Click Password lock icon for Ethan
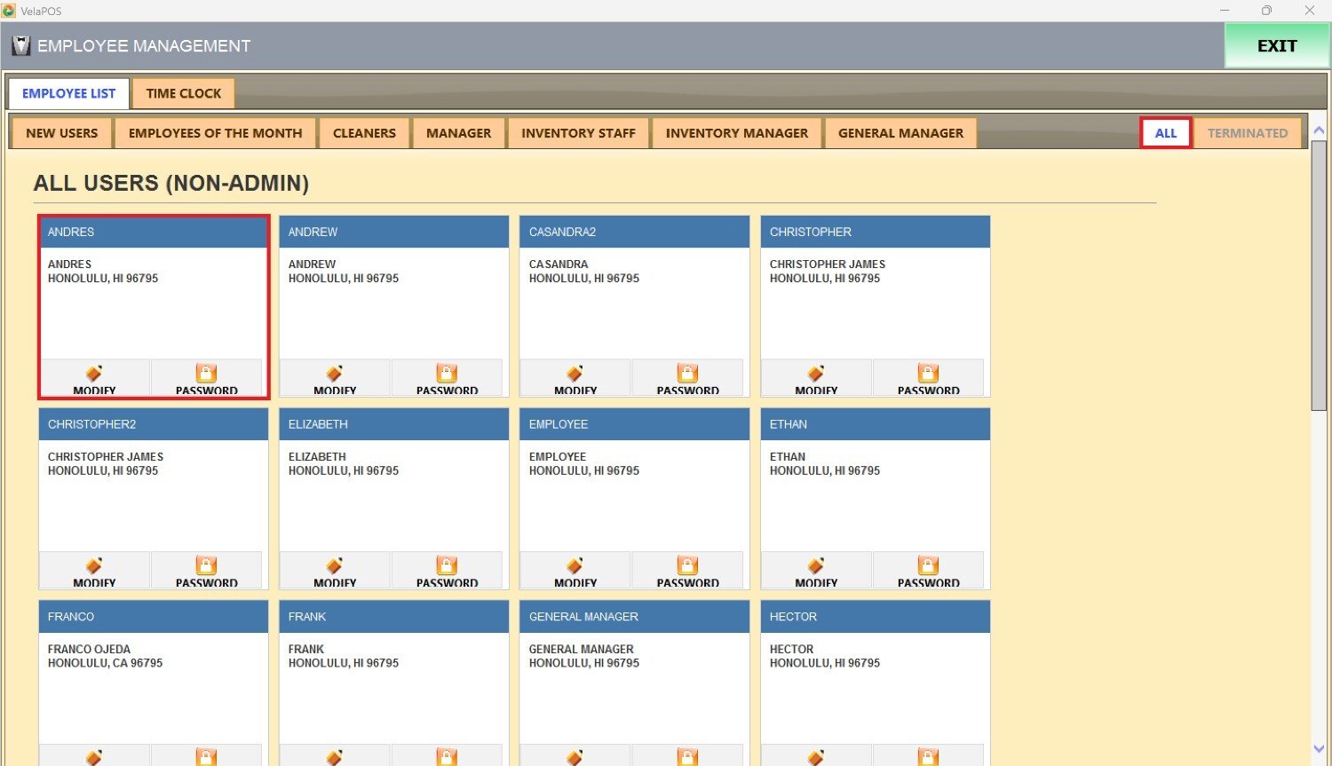 tap(928, 566)
